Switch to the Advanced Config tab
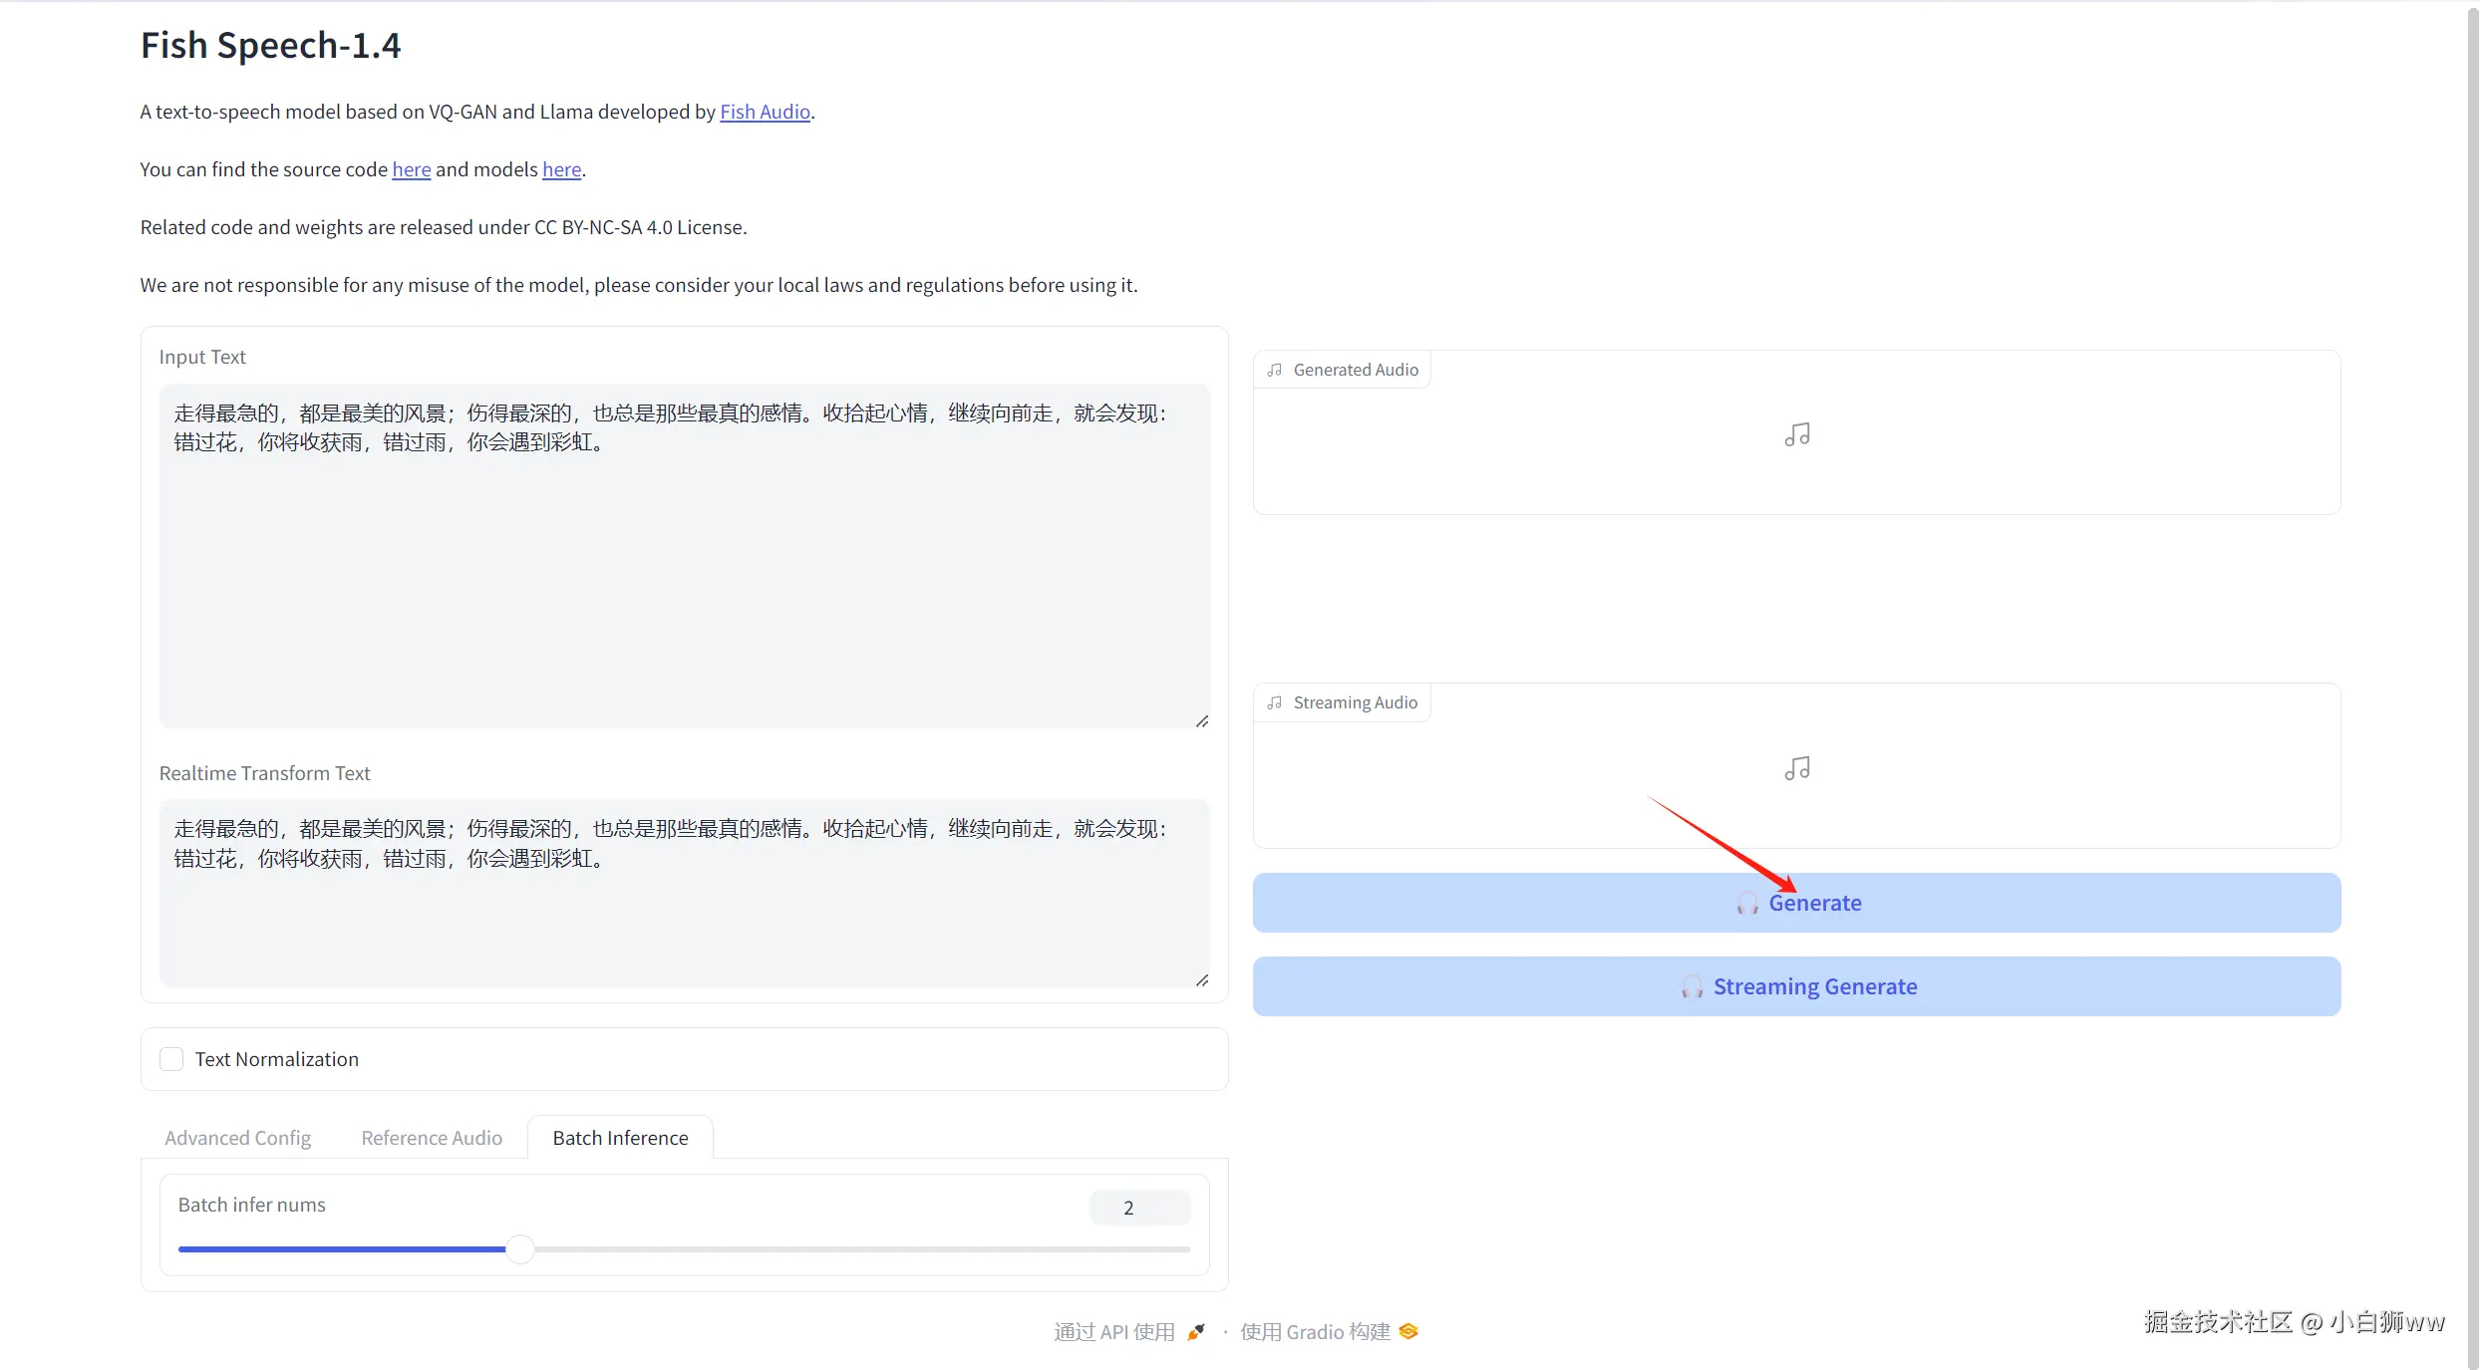2480x1370 pixels. pyautogui.click(x=237, y=1138)
